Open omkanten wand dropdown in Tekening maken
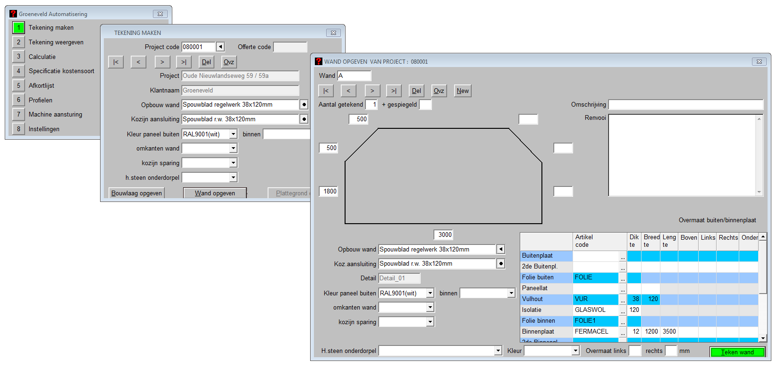 pos(233,149)
